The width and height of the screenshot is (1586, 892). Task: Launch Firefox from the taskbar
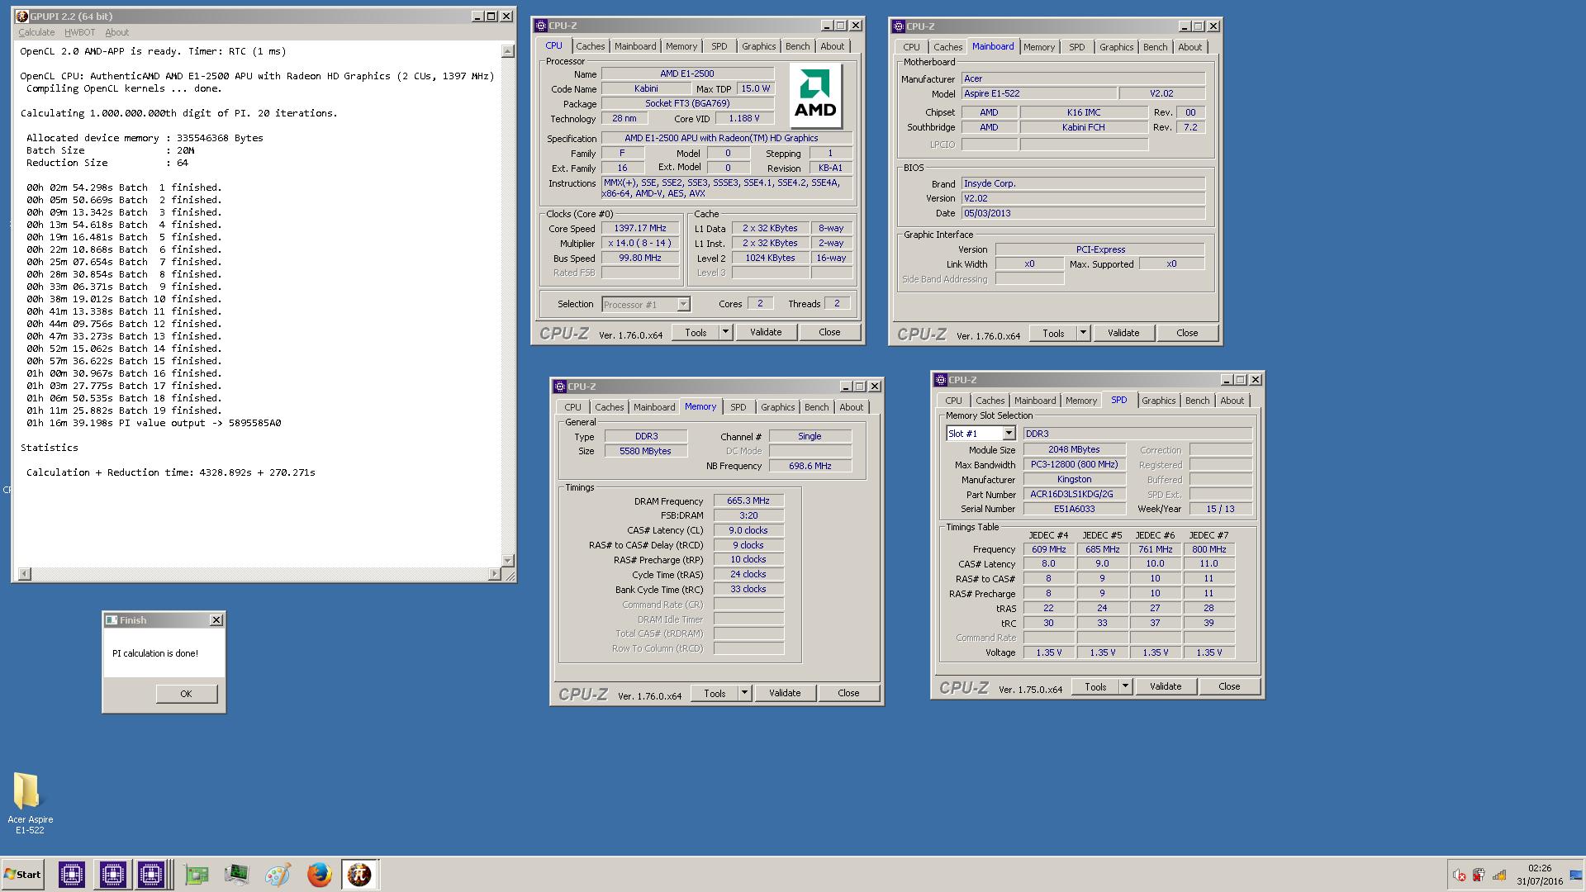point(319,875)
